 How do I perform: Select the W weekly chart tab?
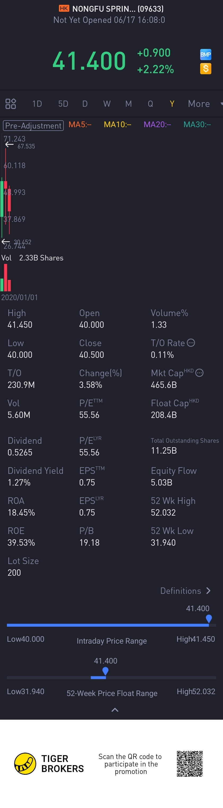pyautogui.click(x=107, y=104)
